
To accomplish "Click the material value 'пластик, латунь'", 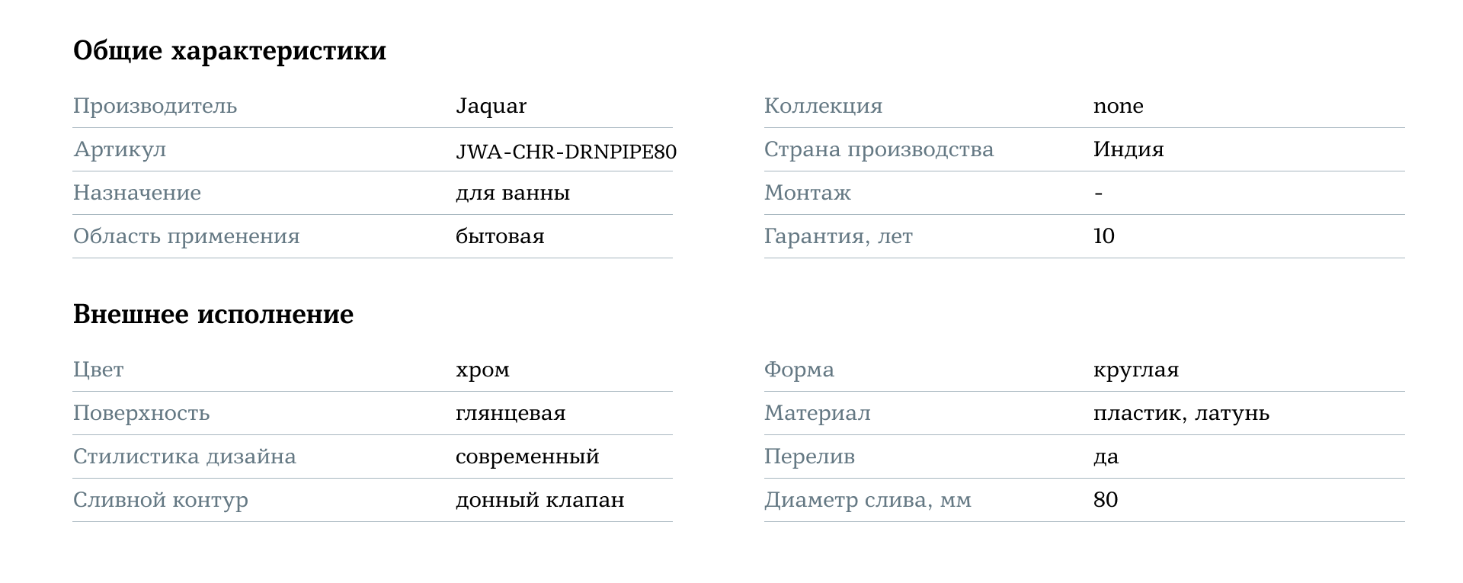I will pos(1181,413).
